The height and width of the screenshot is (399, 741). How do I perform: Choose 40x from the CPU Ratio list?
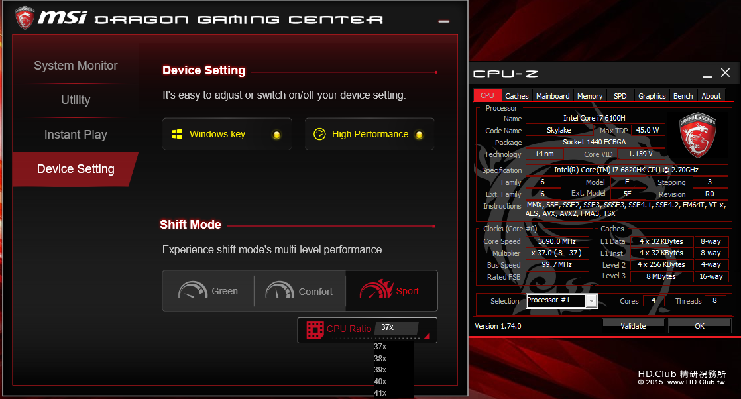click(380, 382)
